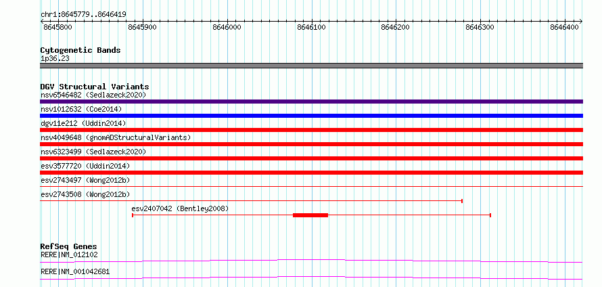Click ruler position 8646000
This screenshot has width=602, height=287.
(x=227, y=28)
